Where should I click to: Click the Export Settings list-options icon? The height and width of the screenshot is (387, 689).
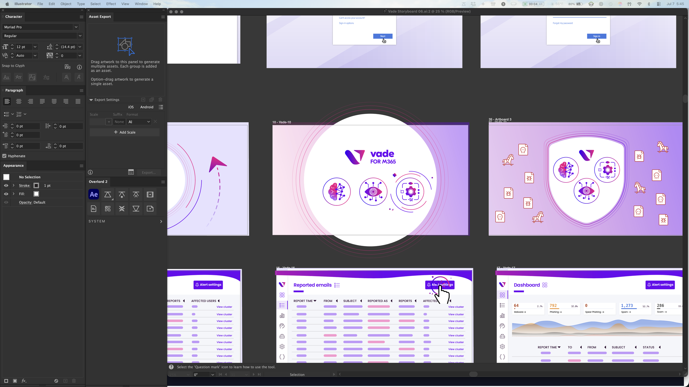[x=161, y=107]
